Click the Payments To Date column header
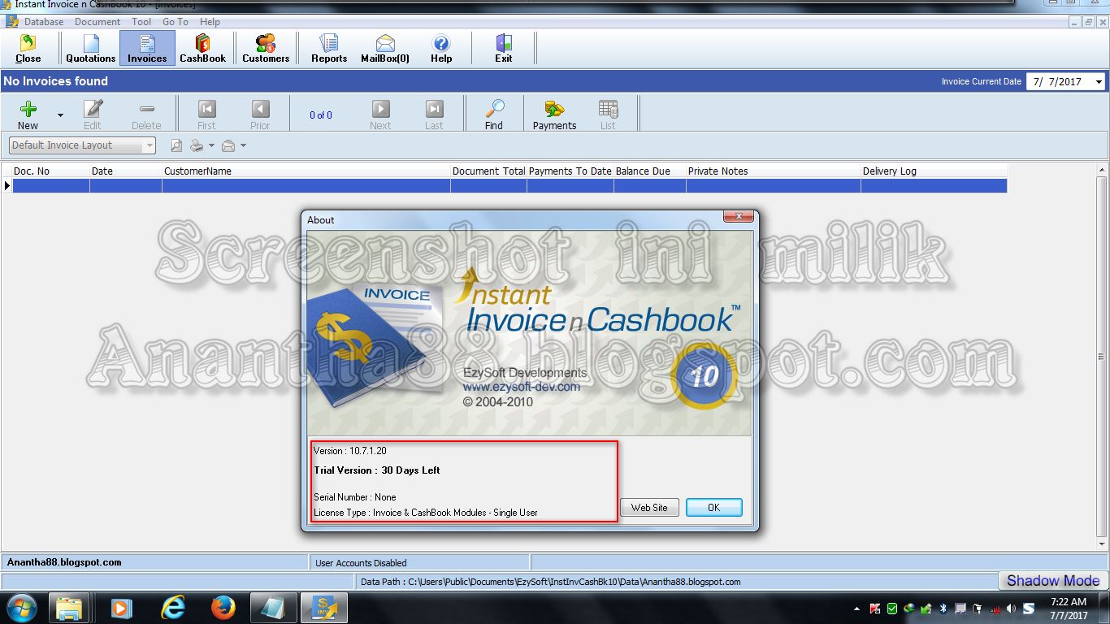The height and width of the screenshot is (624, 1110). [570, 171]
